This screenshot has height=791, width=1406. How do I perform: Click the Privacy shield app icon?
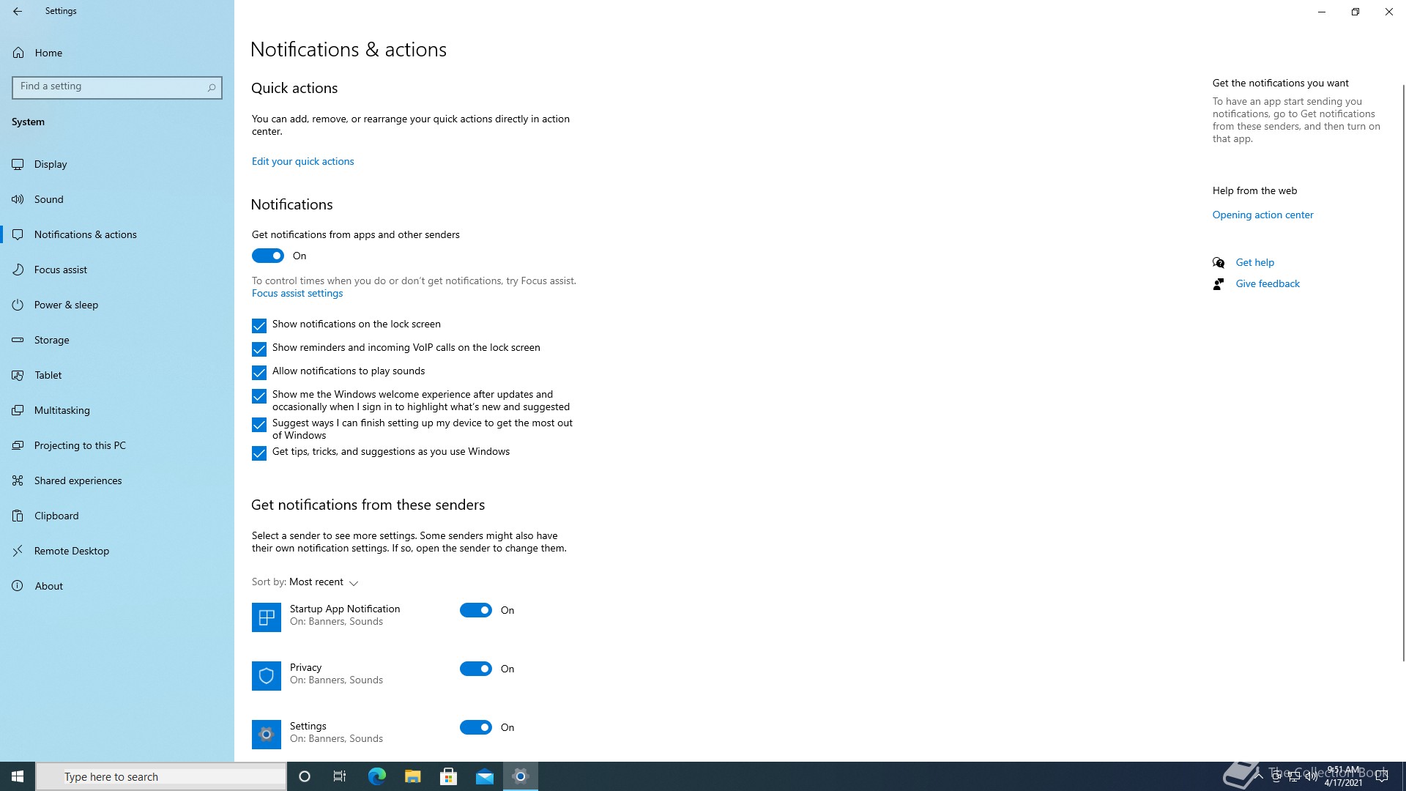[x=267, y=676]
